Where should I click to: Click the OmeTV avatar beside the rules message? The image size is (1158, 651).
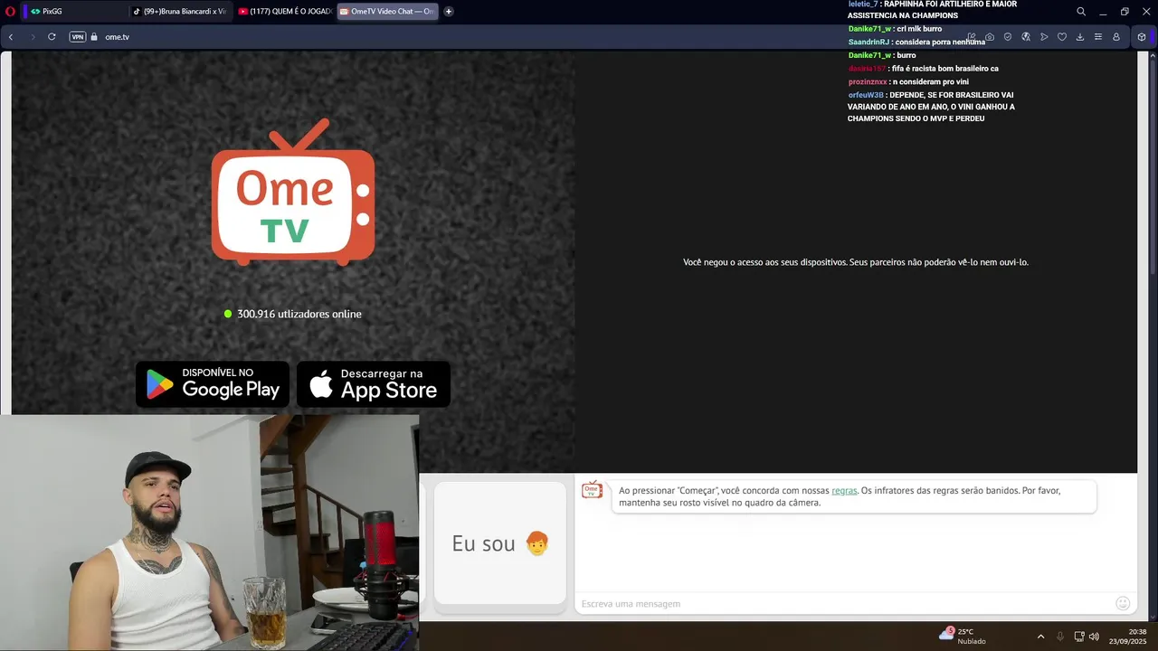pos(592,489)
